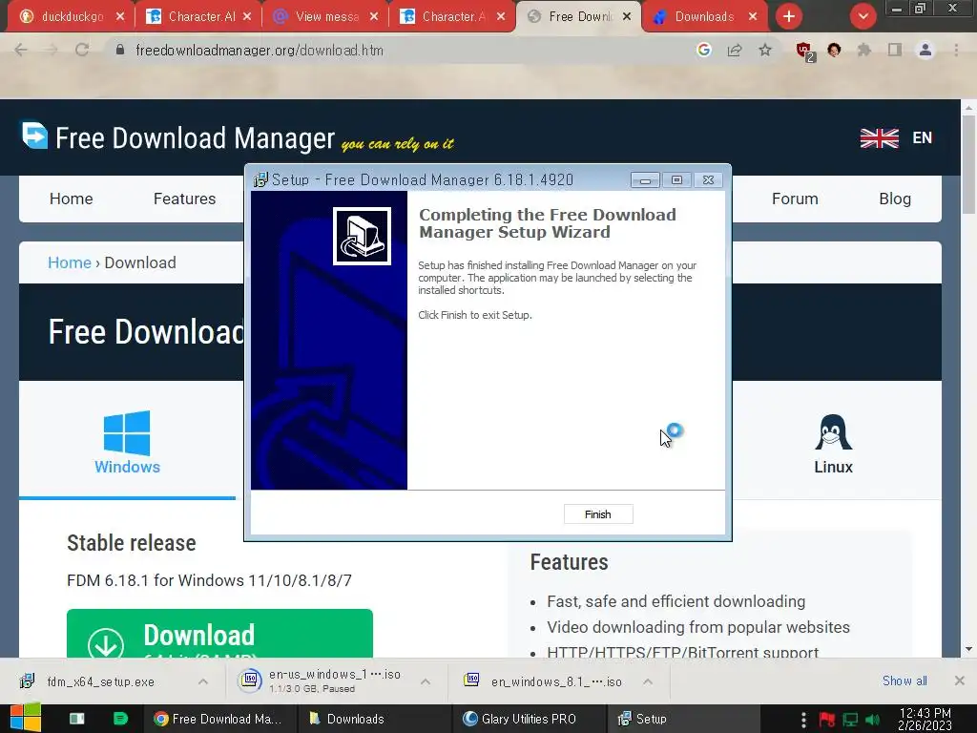This screenshot has height=733, width=977.
Task: Select the Linux platform tab
Action: tap(833, 444)
